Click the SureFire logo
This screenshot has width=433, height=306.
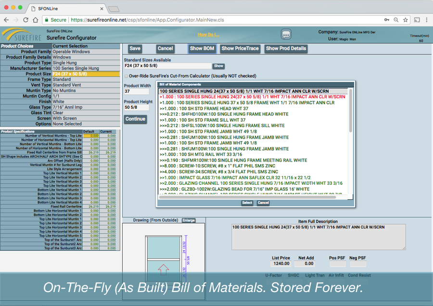point(22,35)
